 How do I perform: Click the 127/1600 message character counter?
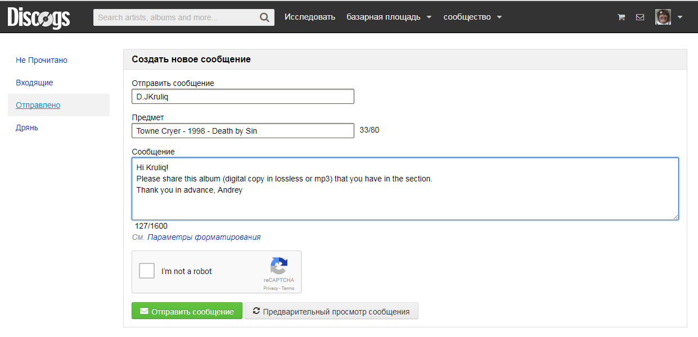point(151,226)
